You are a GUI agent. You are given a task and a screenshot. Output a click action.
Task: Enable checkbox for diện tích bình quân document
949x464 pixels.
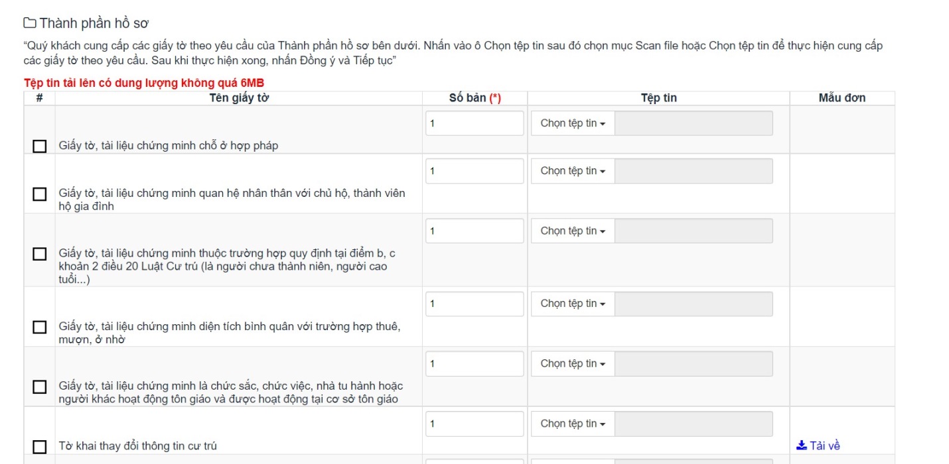(x=40, y=327)
